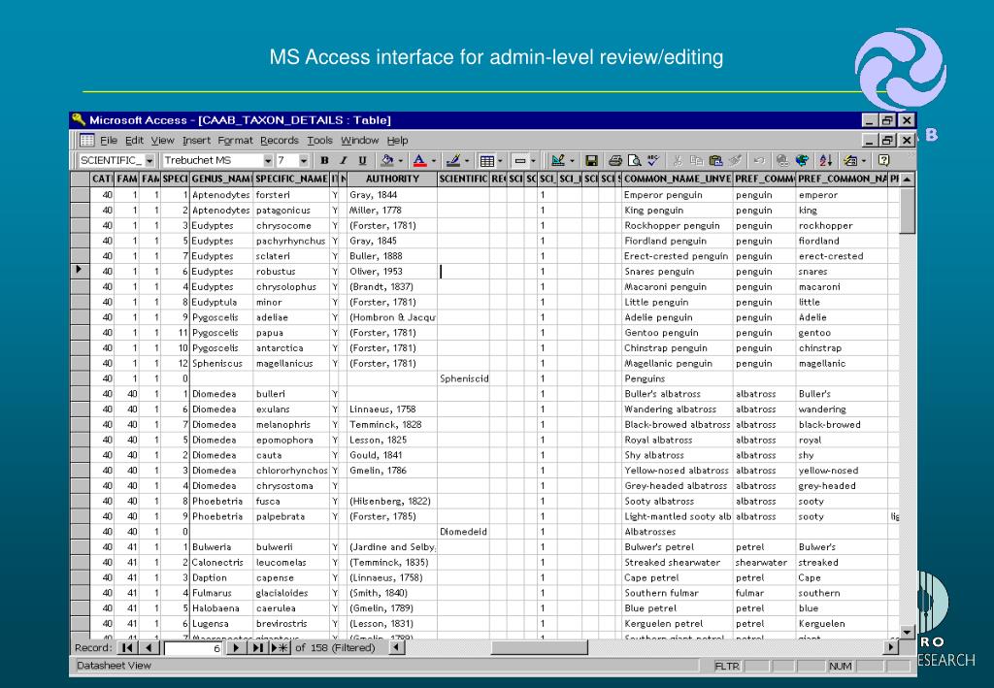Viewport: 994px width, 688px height.
Task: Select the GENUS_NAME column header
Action: tap(221, 179)
